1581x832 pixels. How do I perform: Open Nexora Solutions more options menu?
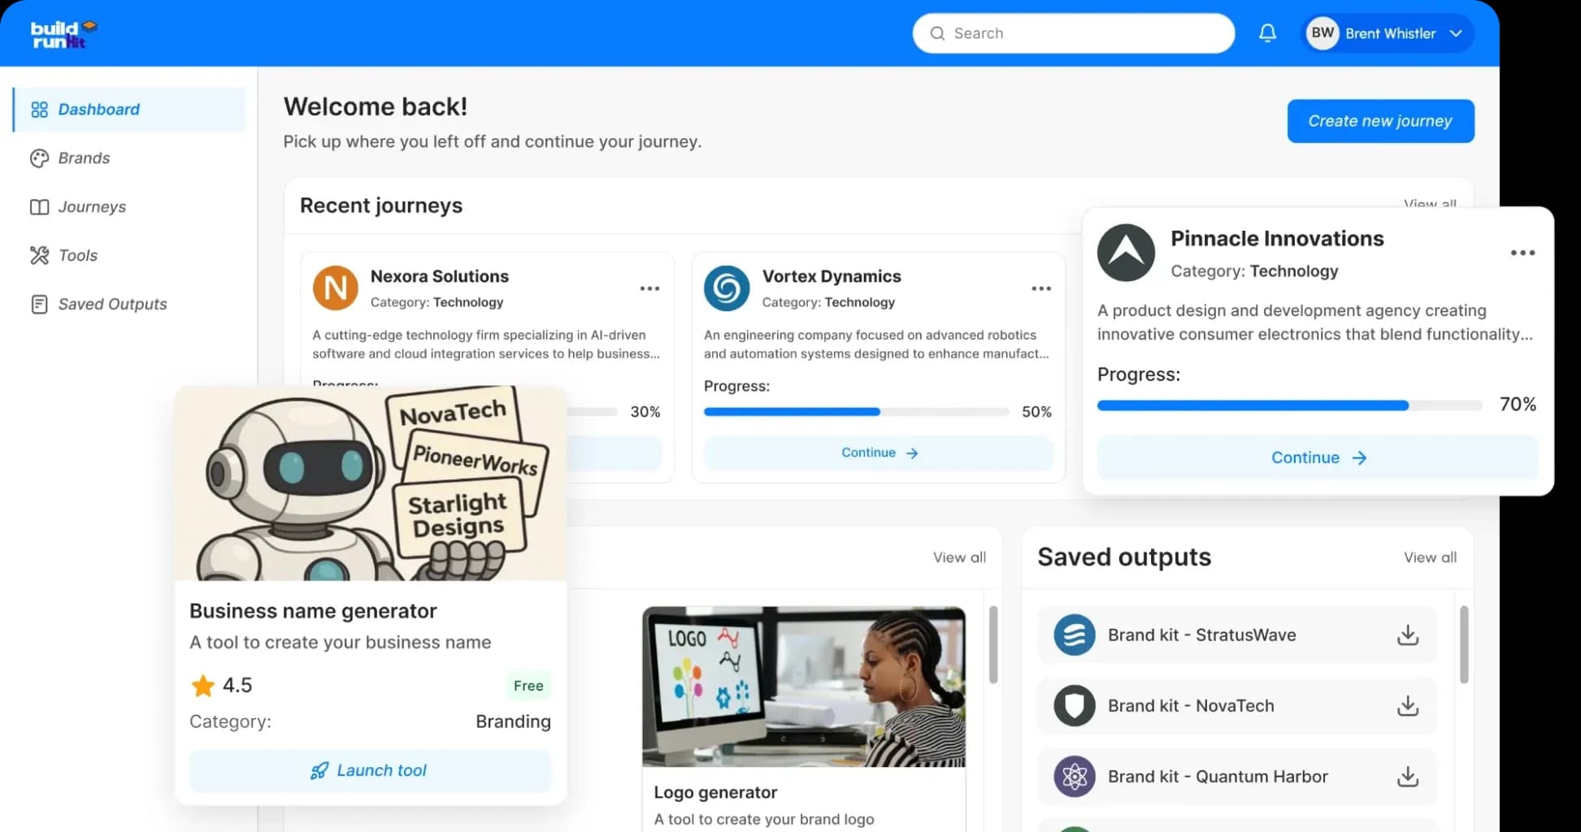pyautogui.click(x=649, y=288)
